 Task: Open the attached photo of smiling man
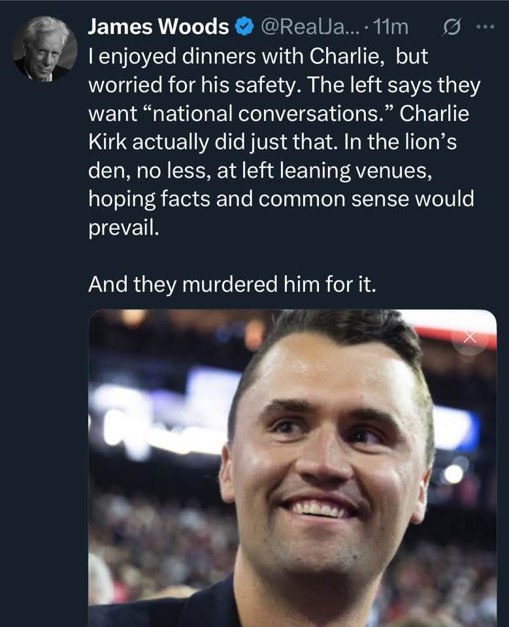point(292,467)
